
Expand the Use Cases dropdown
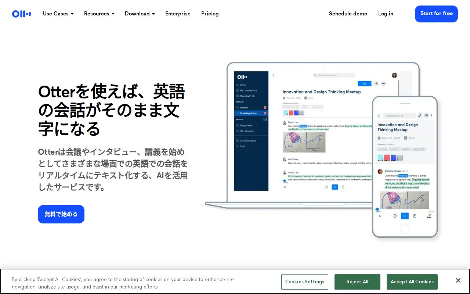click(58, 14)
